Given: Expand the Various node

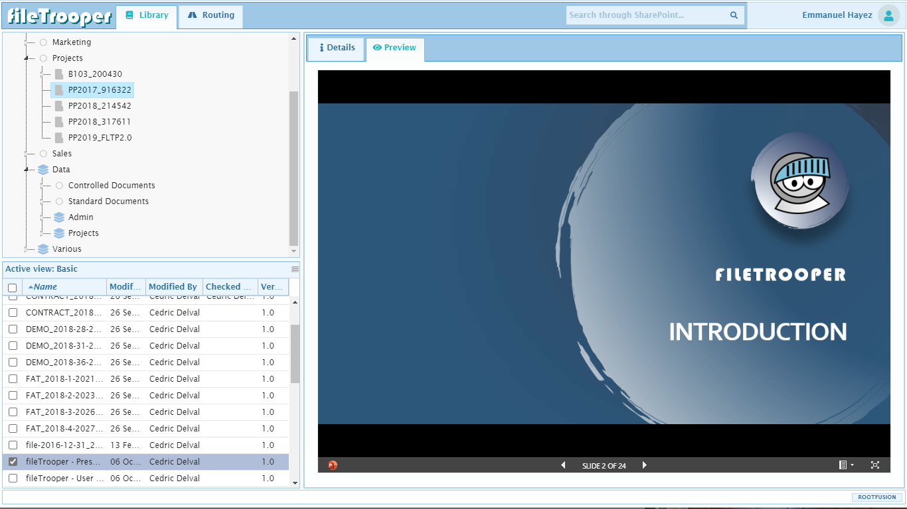Looking at the screenshot, I should click(27, 249).
